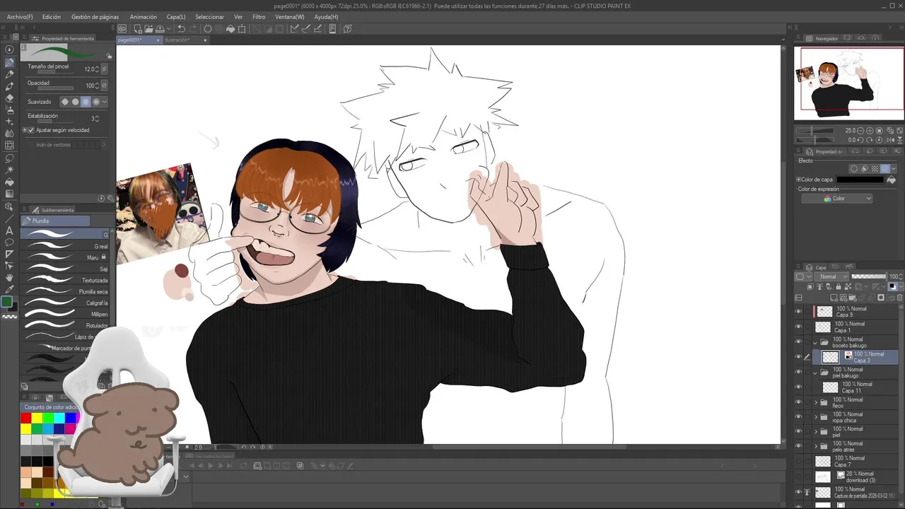905x509 pixels.
Task: Select the Eraser tool
Action: point(9,98)
